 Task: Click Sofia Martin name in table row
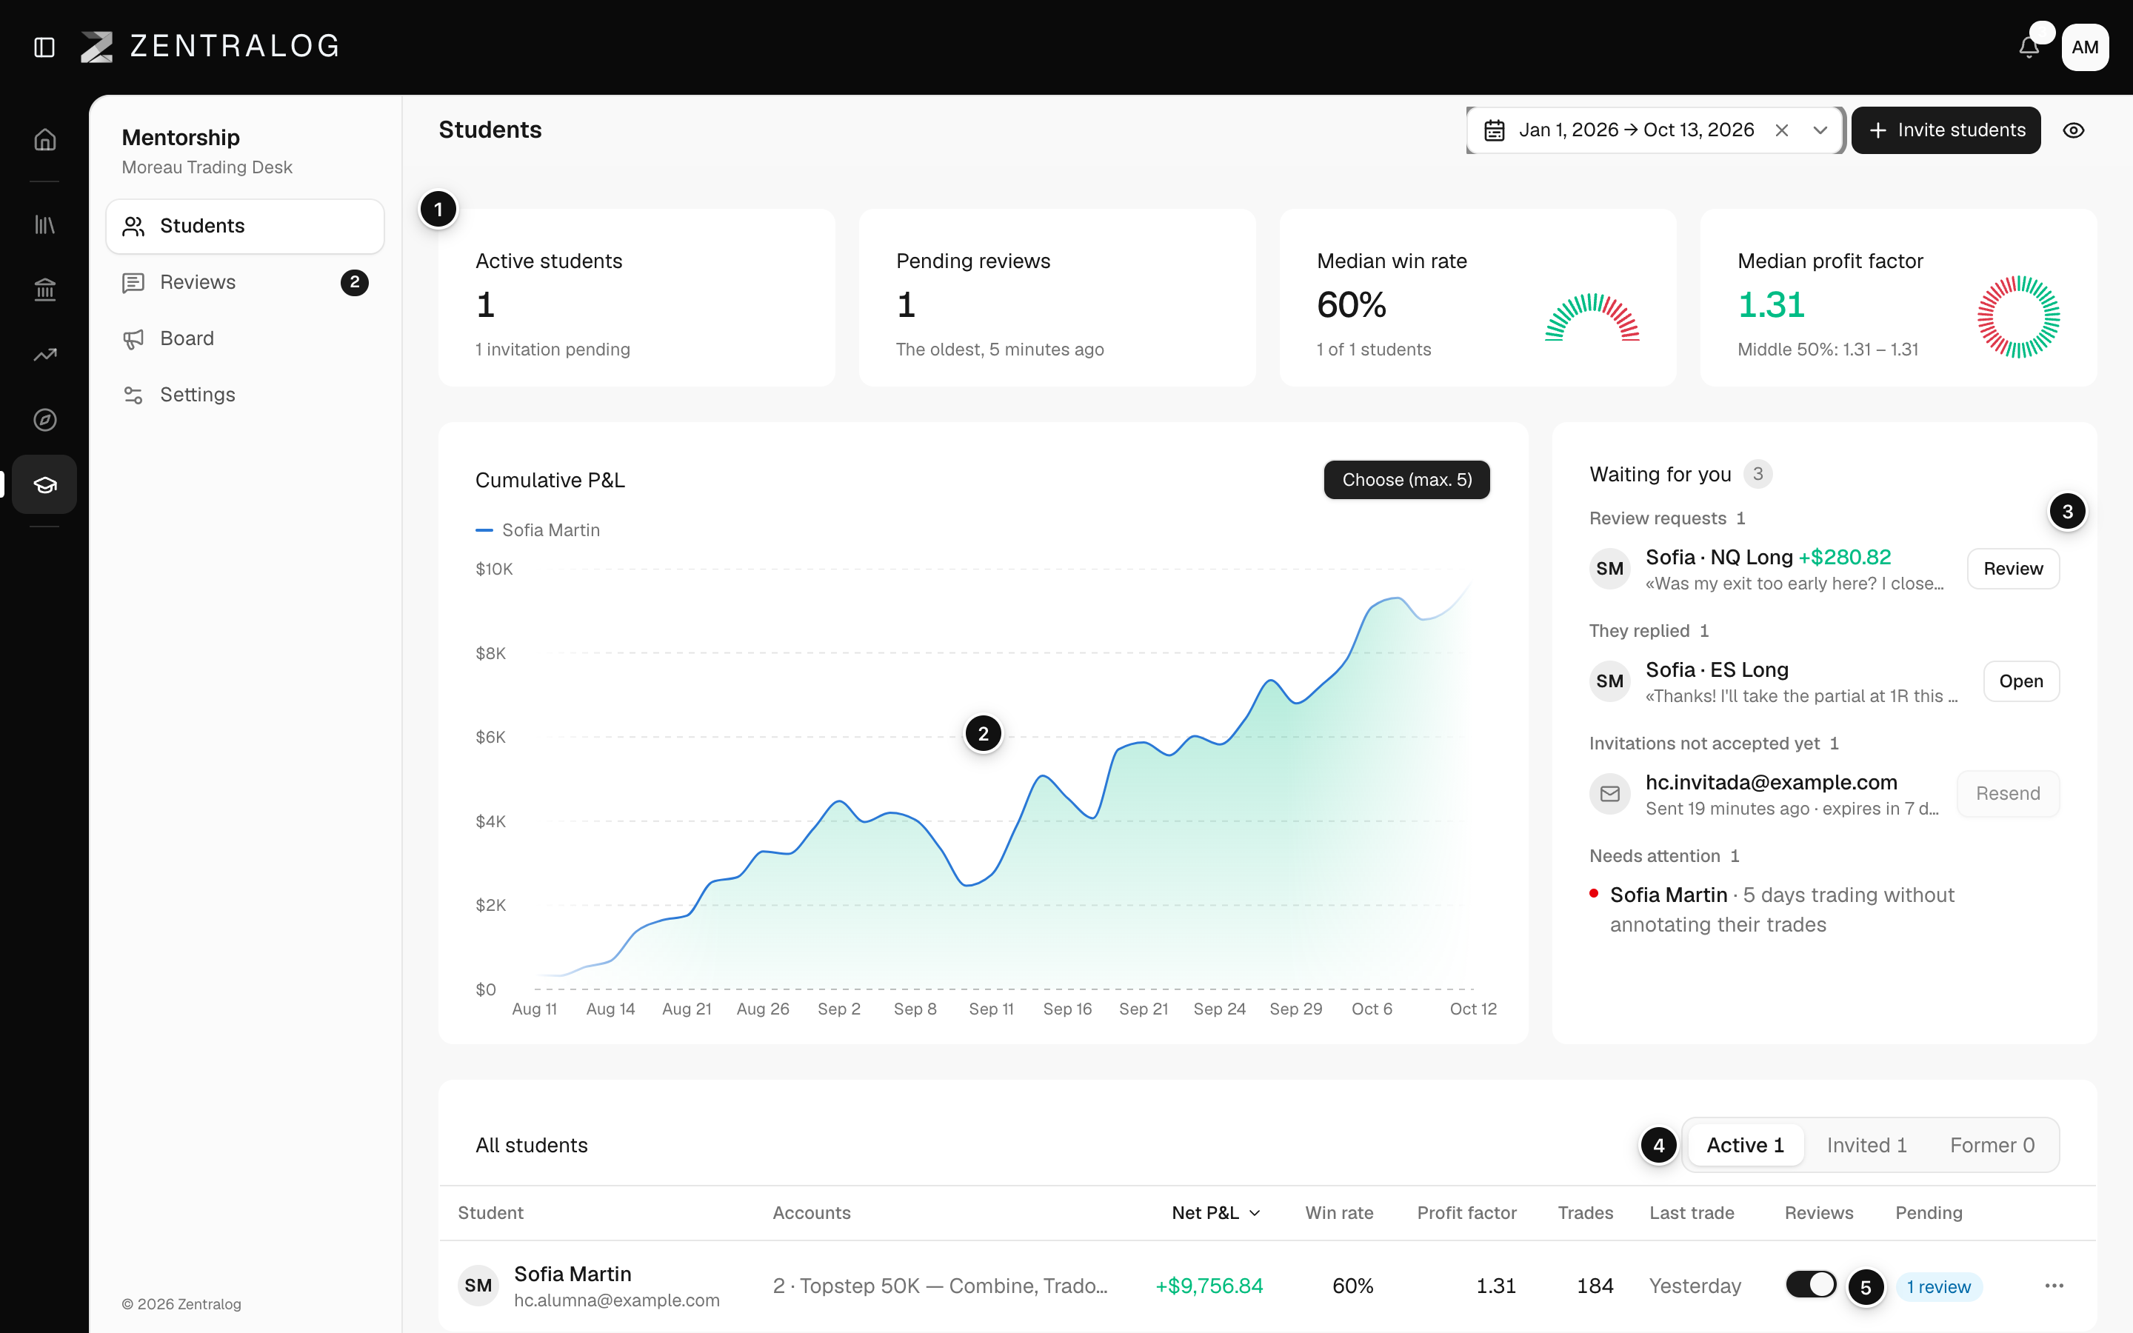pyautogui.click(x=572, y=1274)
